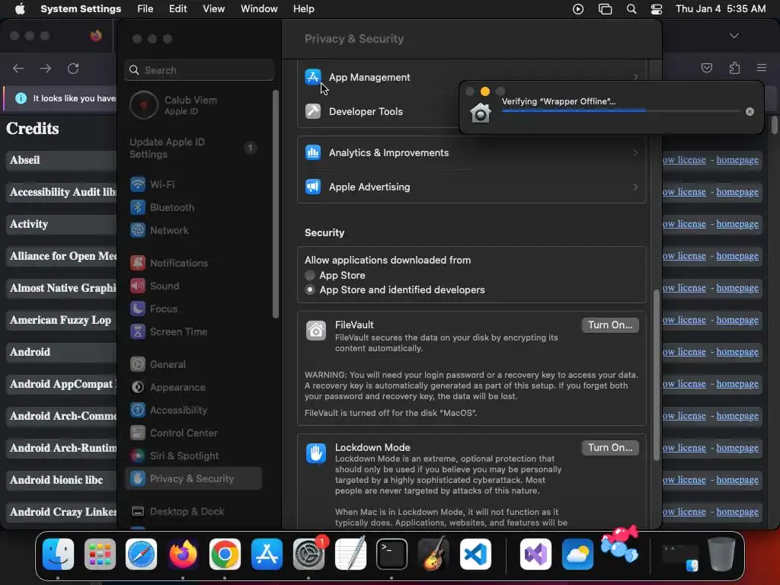Open Firefox extensions puzzle icon
This screenshot has width=780, height=585.
click(x=734, y=68)
